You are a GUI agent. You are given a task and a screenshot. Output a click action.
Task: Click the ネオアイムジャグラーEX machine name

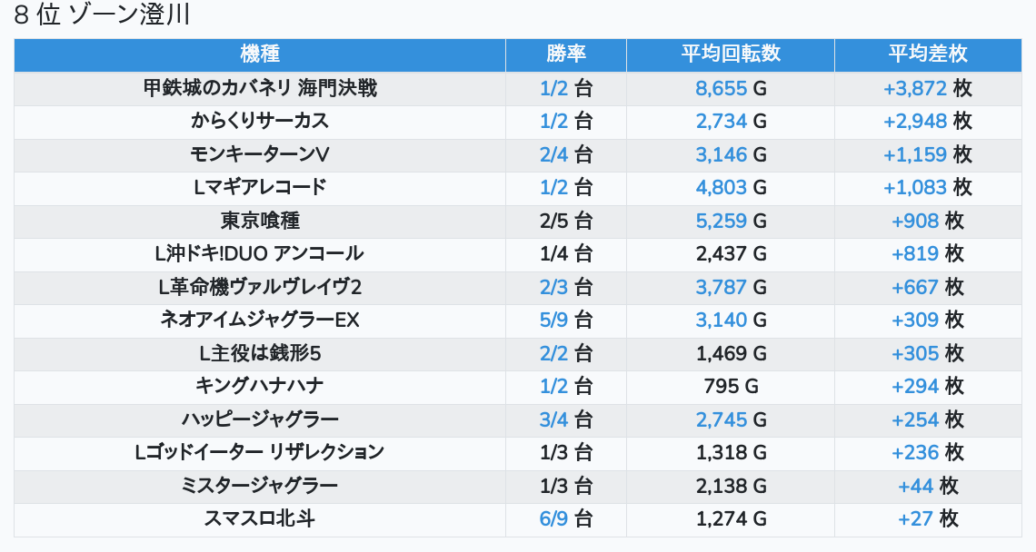[260, 320]
